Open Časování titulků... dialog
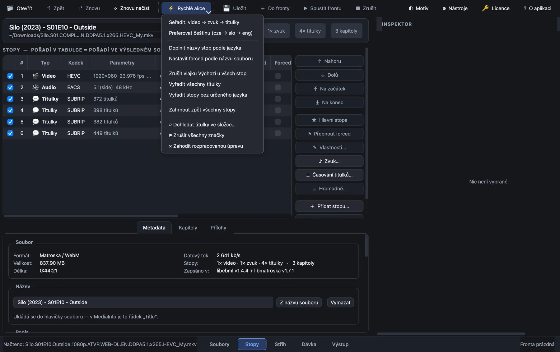Screen dimensions: 560x352 click(x=329, y=175)
